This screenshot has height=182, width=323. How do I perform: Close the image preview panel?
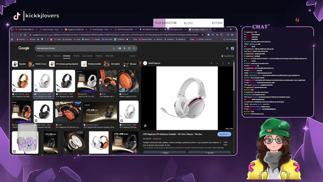coord(229,63)
